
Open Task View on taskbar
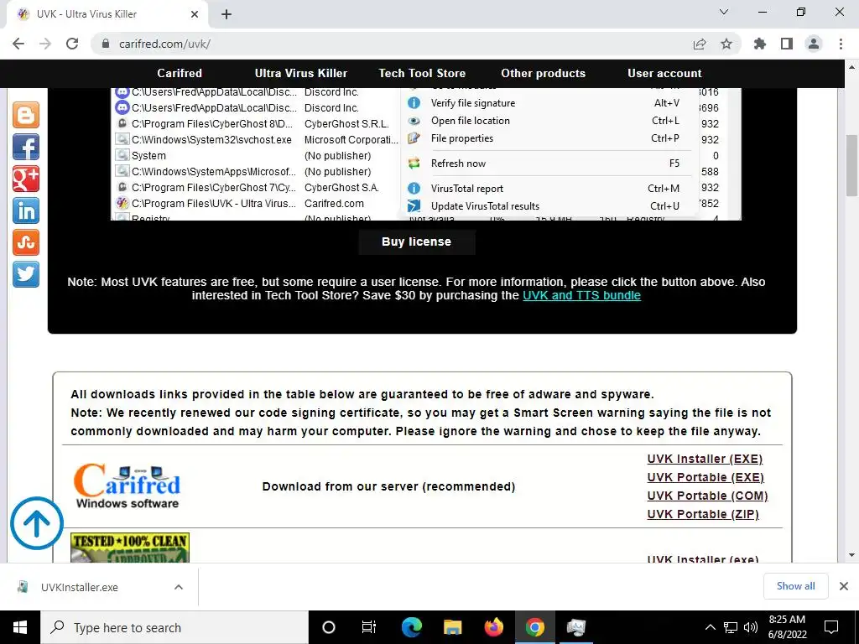tap(369, 627)
